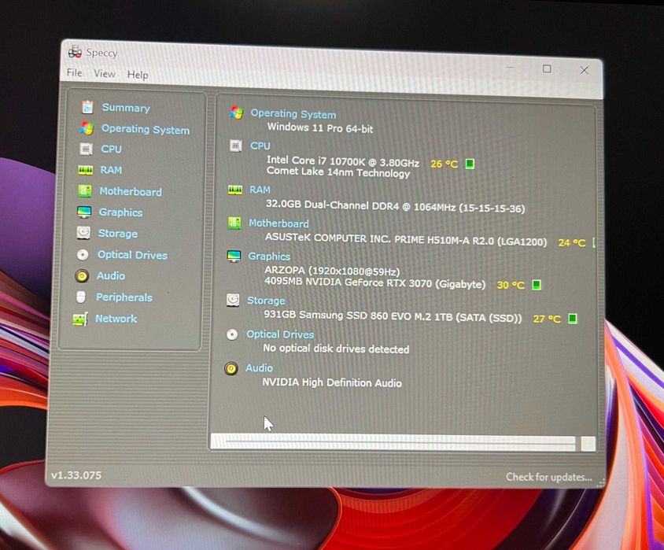The height and width of the screenshot is (550, 664).
Task: Select CPU in the sidebar
Action: coord(111,149)
